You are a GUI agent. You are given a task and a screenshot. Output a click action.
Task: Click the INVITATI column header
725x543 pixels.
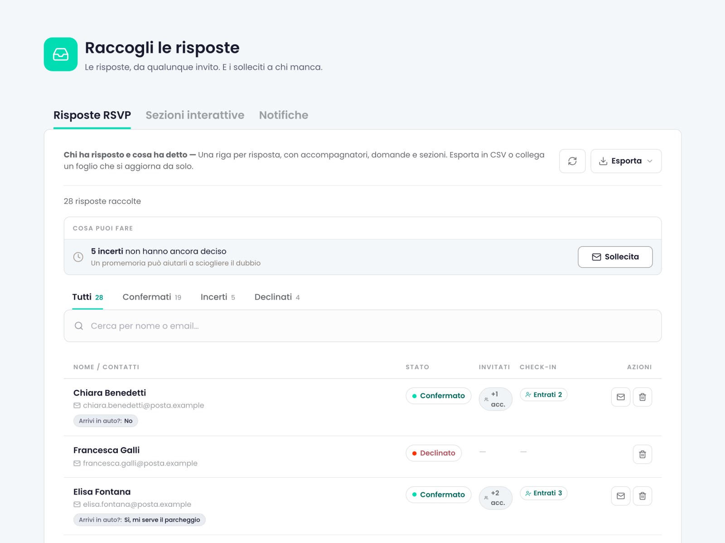(494, 367)
